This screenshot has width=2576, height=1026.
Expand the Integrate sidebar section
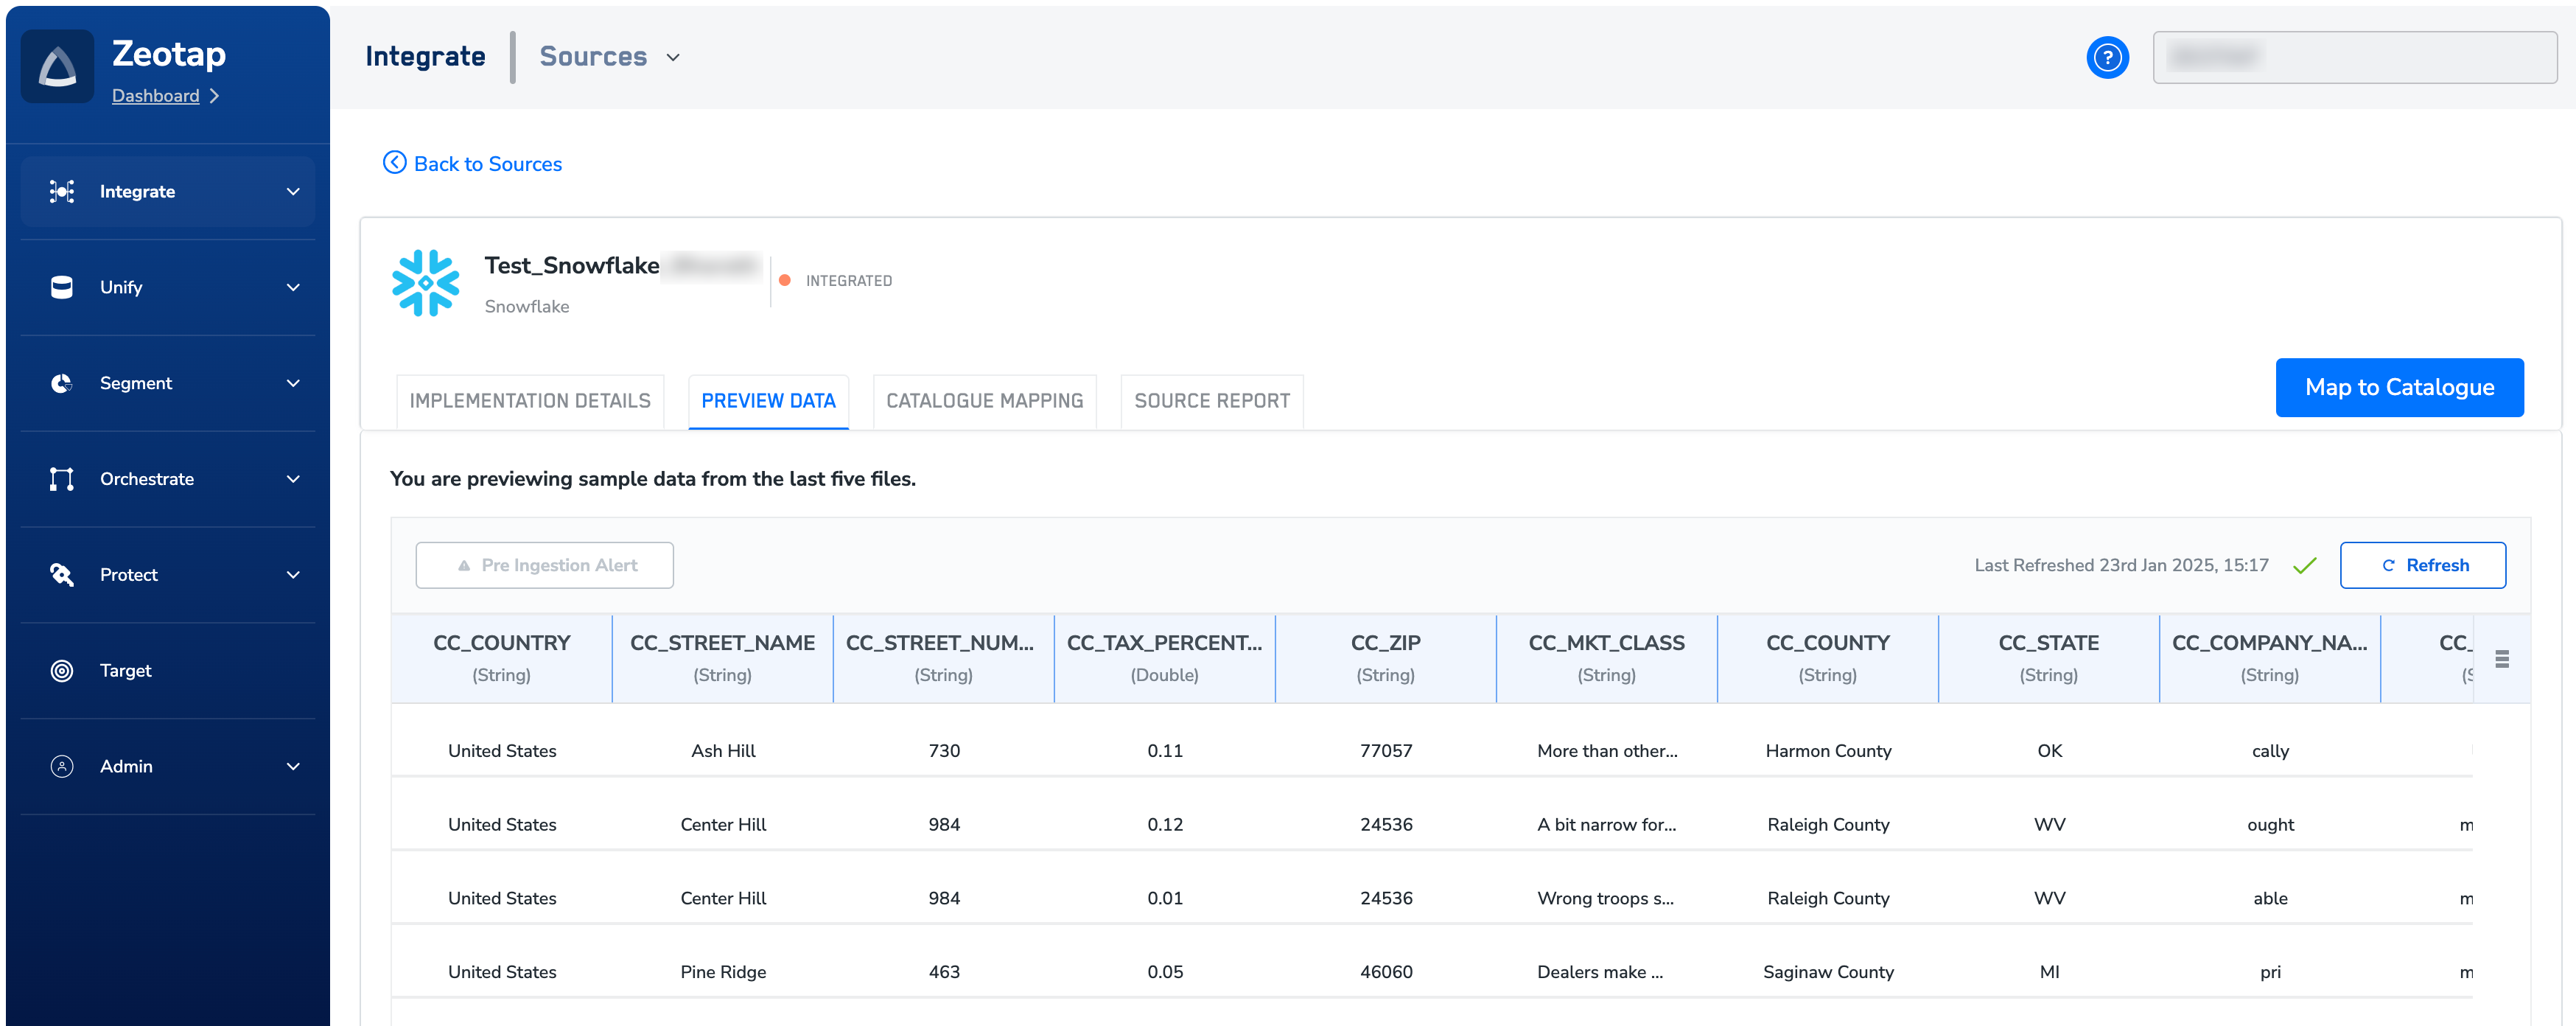click(292, 192)
